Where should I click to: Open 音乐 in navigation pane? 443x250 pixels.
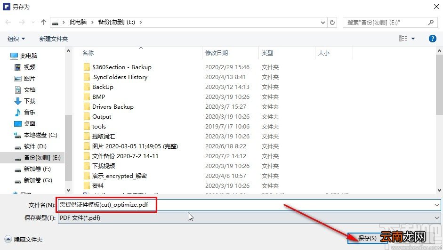click(25, 112)
